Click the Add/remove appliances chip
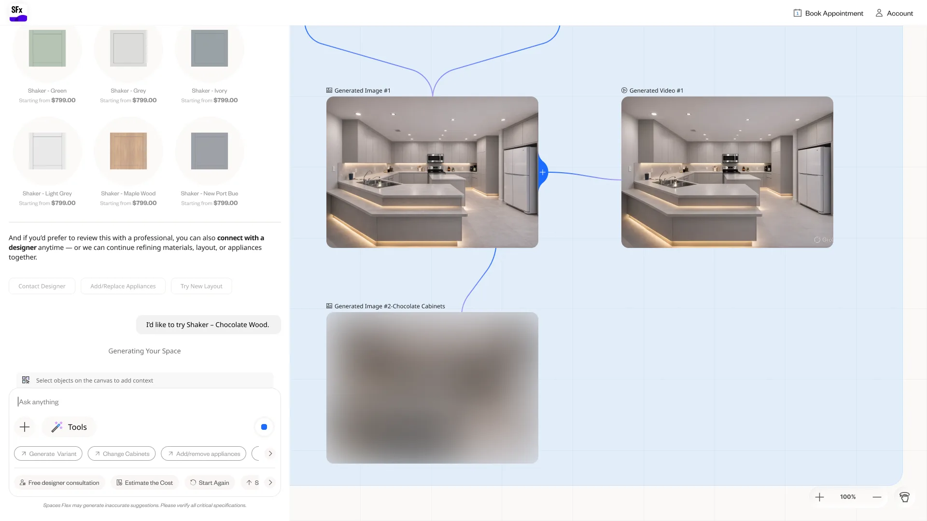The height and width of the screenshot is (521, 927). [x=204, y=453]
